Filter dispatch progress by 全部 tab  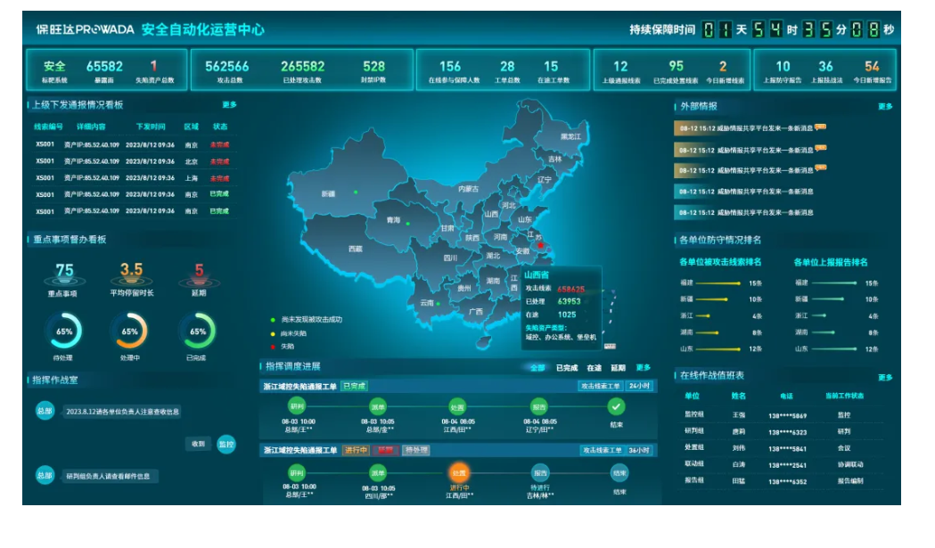pos(537,367)
